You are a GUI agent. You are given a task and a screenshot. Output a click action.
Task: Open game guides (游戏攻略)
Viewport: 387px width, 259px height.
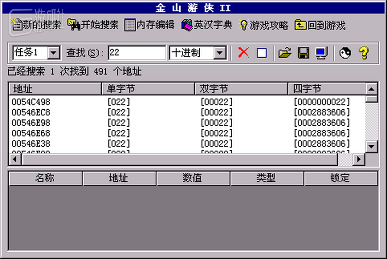tap(263, 25)
